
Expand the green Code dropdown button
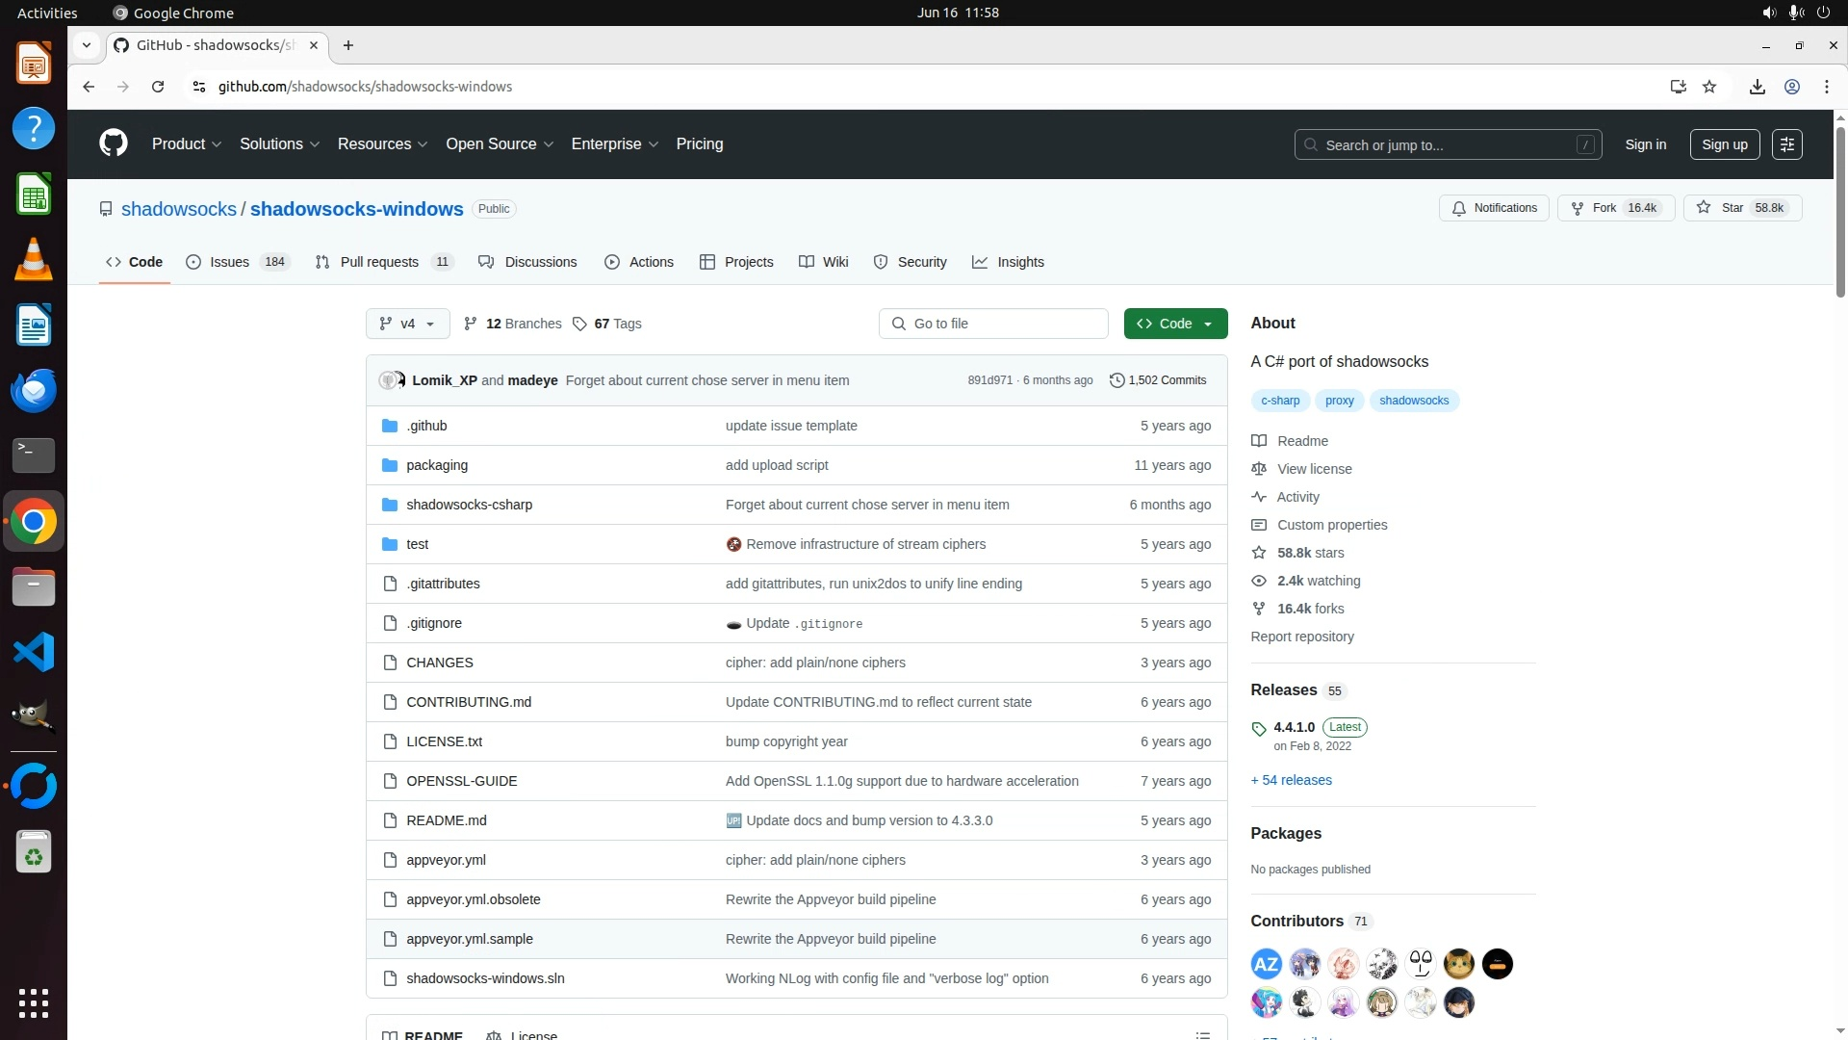1175,324
